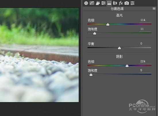Viewport: 158px width, 116px height.
Task: Click the shadows 饱和度 saturation slider handle
Action: click(91, 75)
